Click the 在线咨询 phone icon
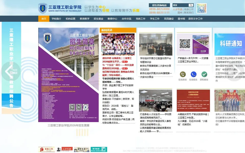 (x=183, y=74)
